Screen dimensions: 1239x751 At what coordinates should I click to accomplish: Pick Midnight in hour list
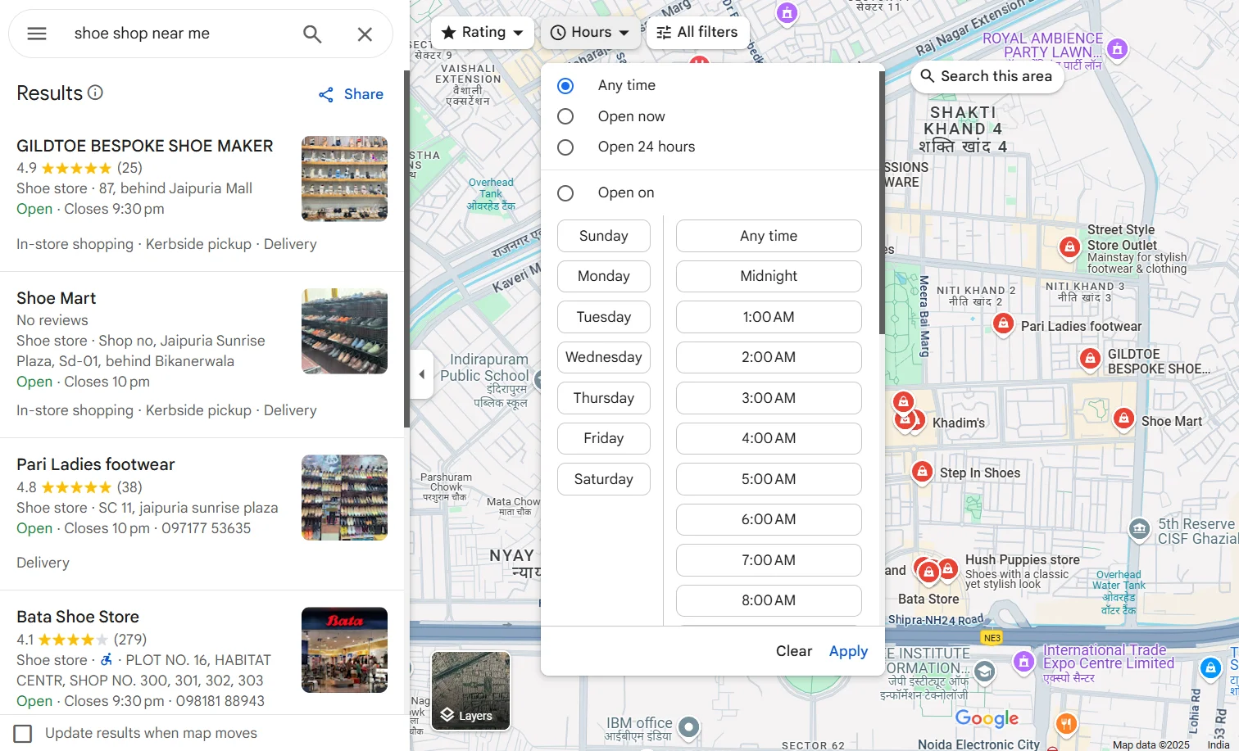click(x=769, y=276)
